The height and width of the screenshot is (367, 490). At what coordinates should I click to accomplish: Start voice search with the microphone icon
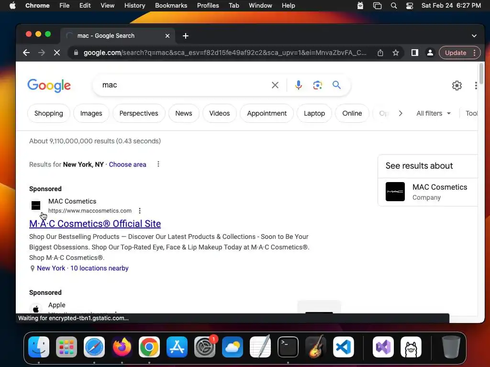[299, 85]
